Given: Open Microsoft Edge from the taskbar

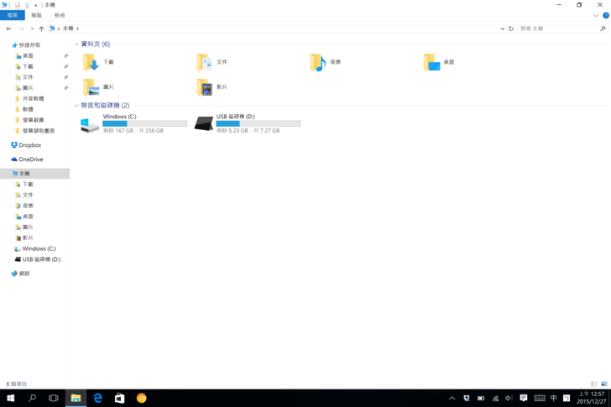Looking at the screenshot, I should pos(97,398).
